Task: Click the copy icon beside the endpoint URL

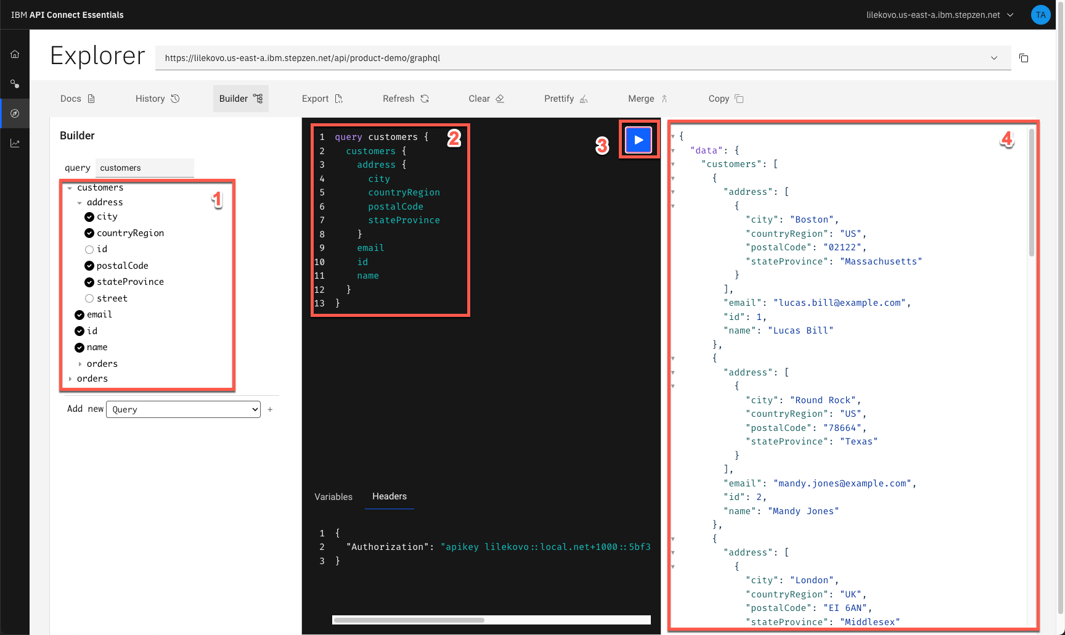Action: click(1023, 58)
